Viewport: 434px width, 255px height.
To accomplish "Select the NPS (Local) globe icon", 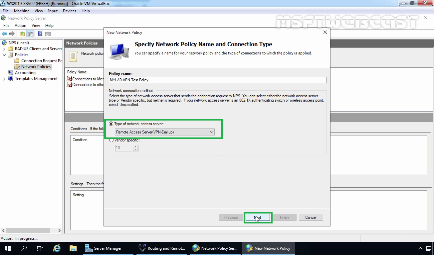I will click(x=4, y=42).
